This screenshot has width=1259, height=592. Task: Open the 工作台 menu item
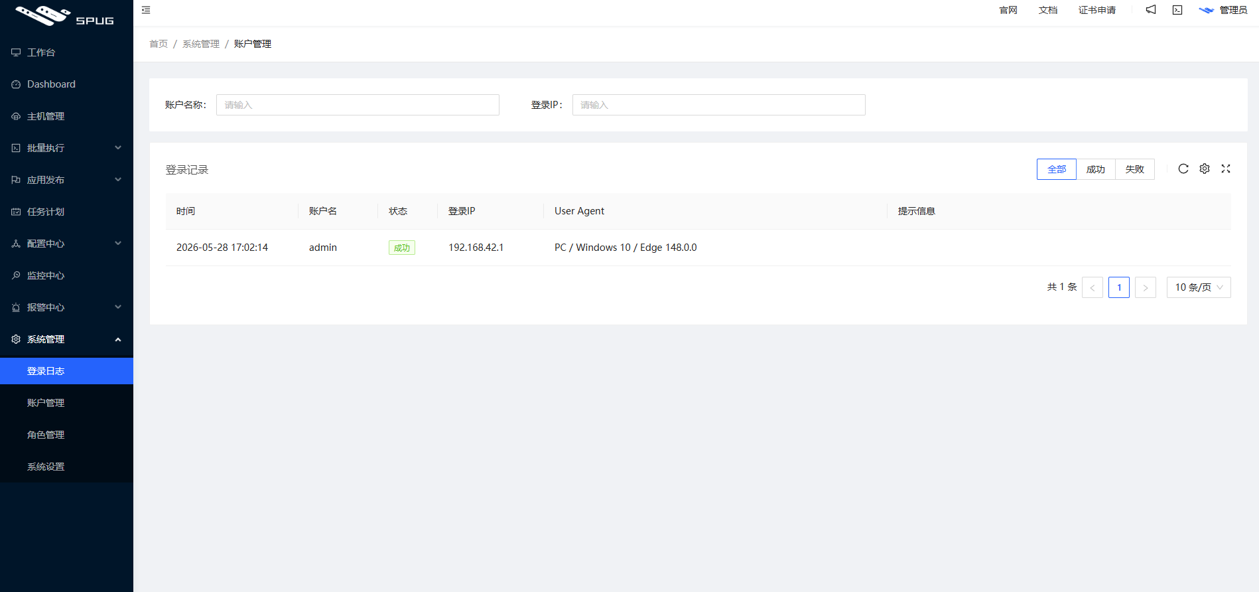click(66, 52)
